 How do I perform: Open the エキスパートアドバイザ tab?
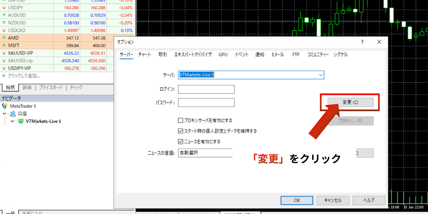(x=193, y=55)
